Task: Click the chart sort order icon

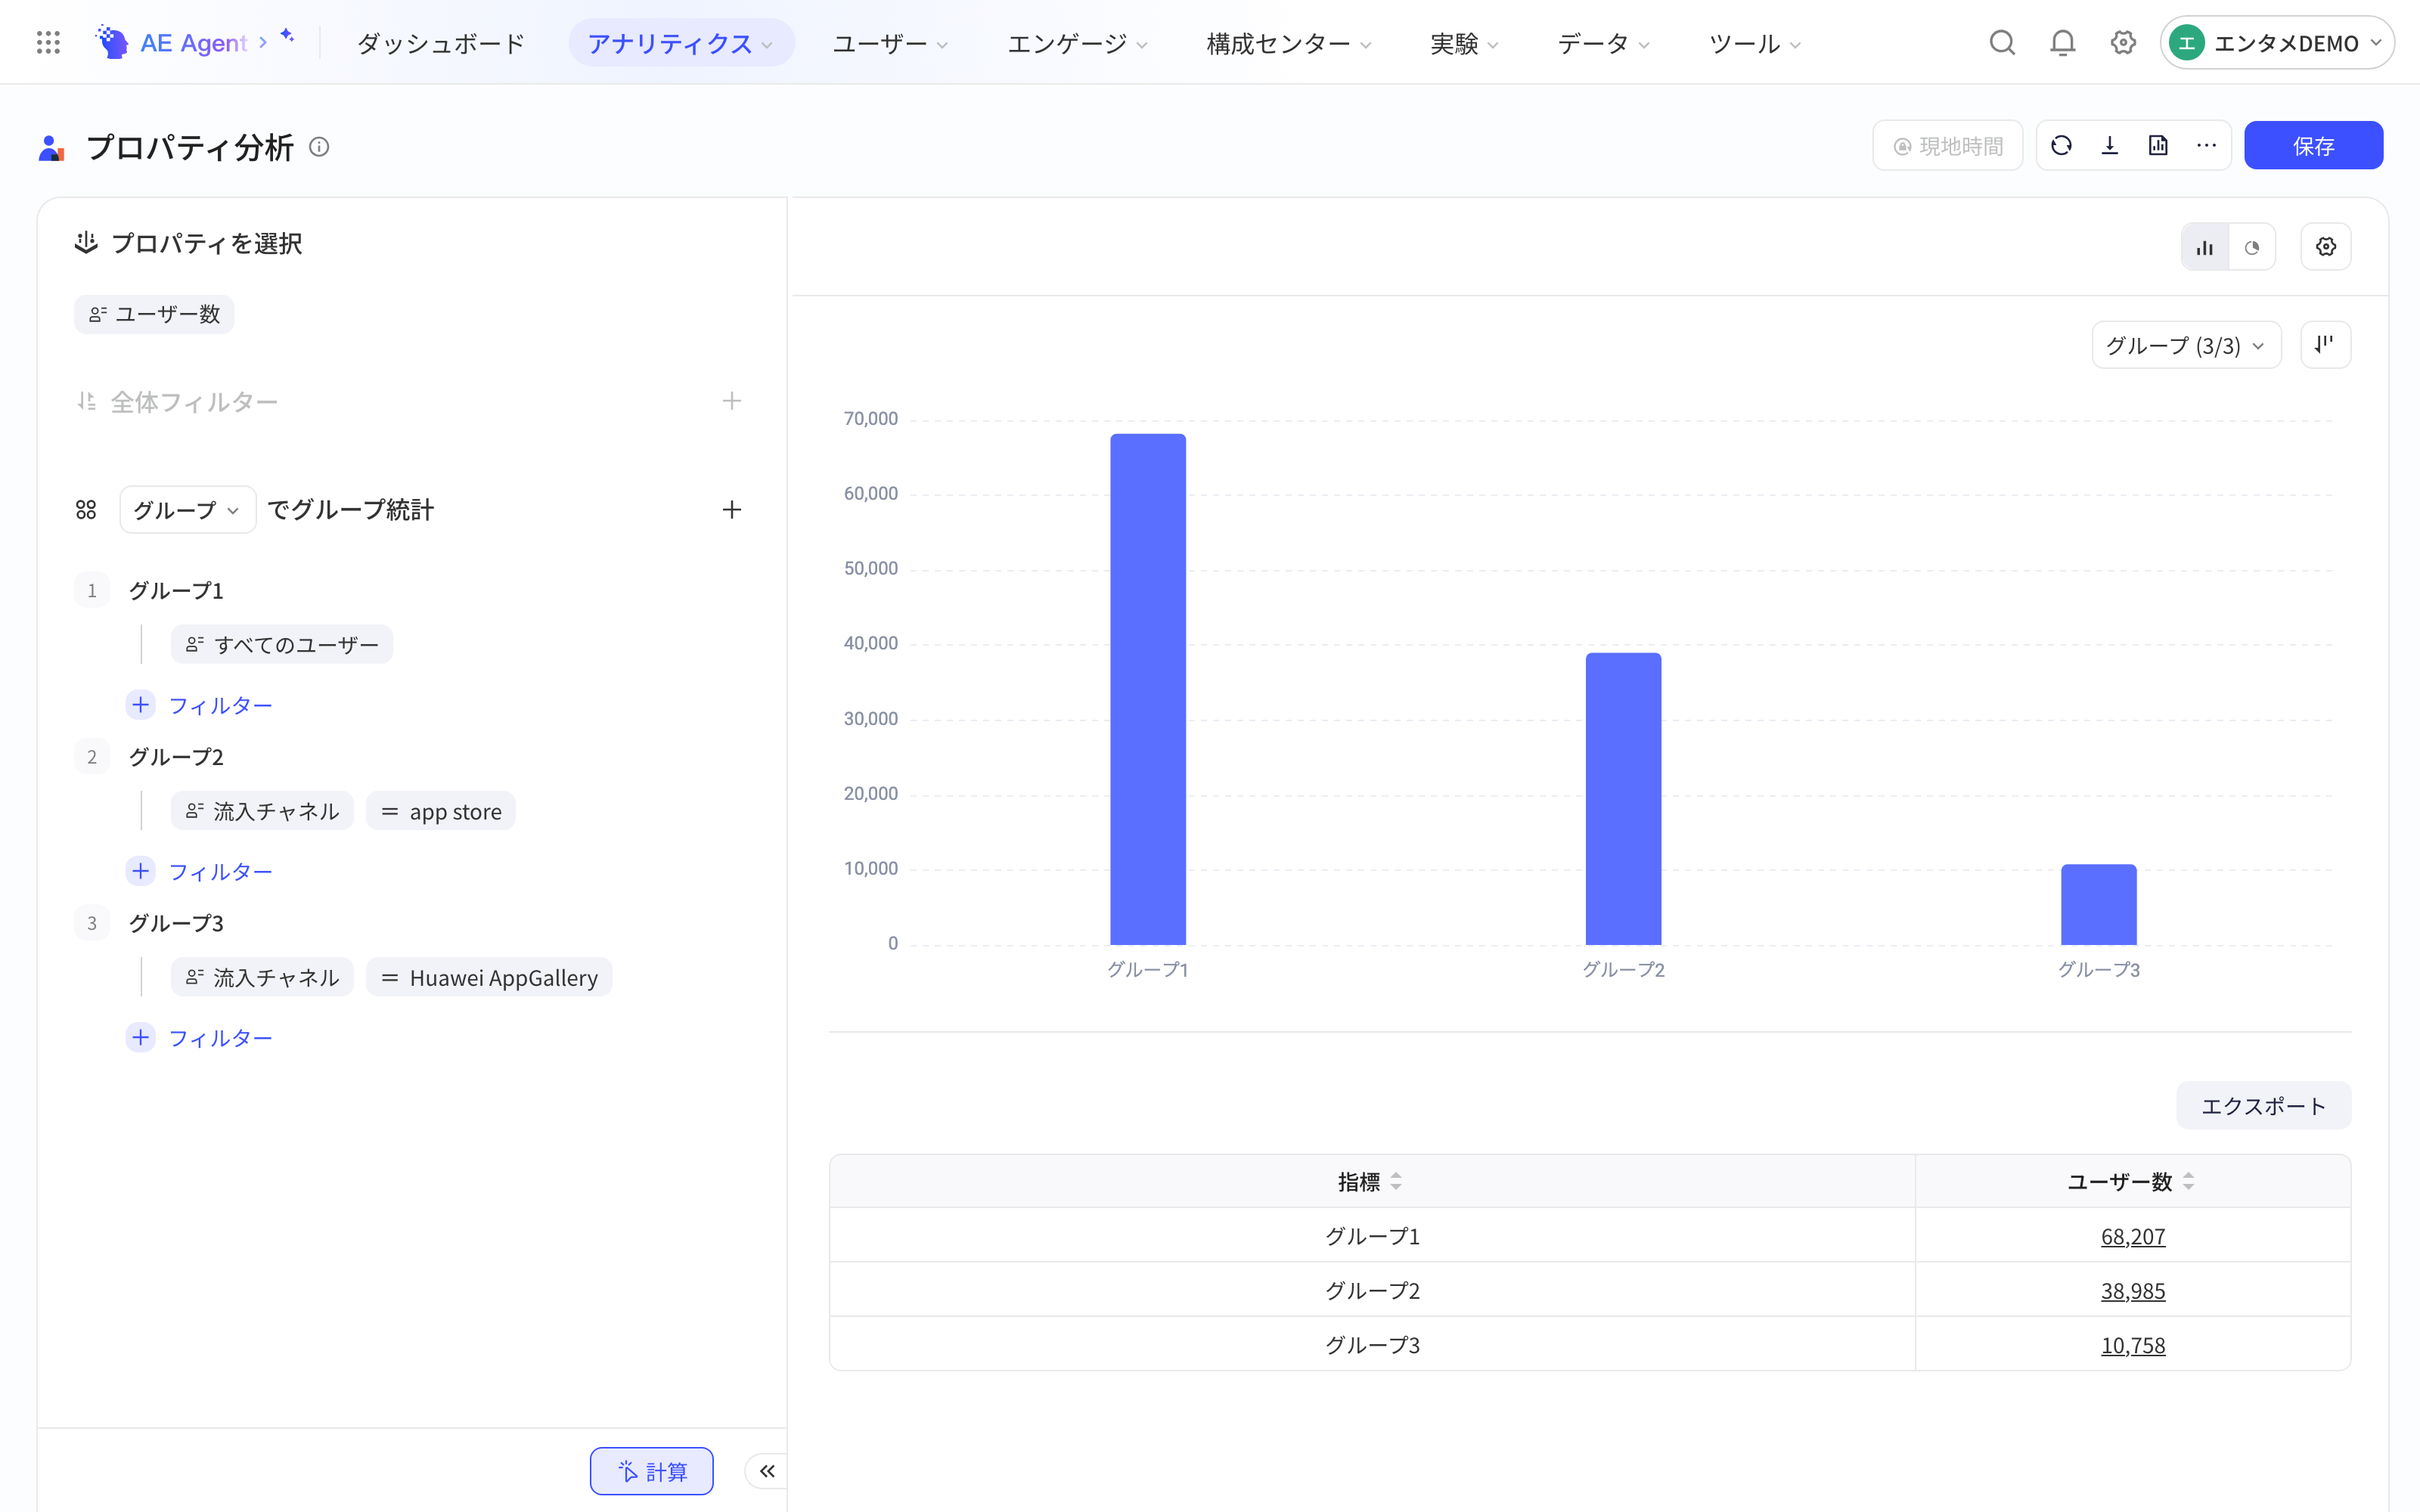Action: [x=2326, y=345]
